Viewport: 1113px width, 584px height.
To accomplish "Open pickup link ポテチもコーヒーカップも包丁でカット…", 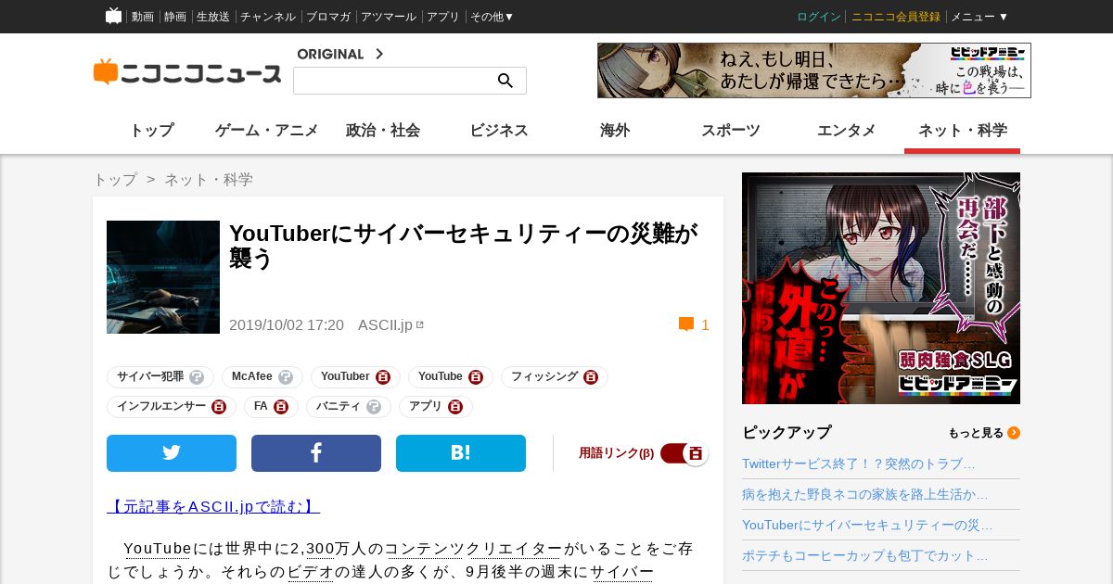I will [x=865, y=555].
